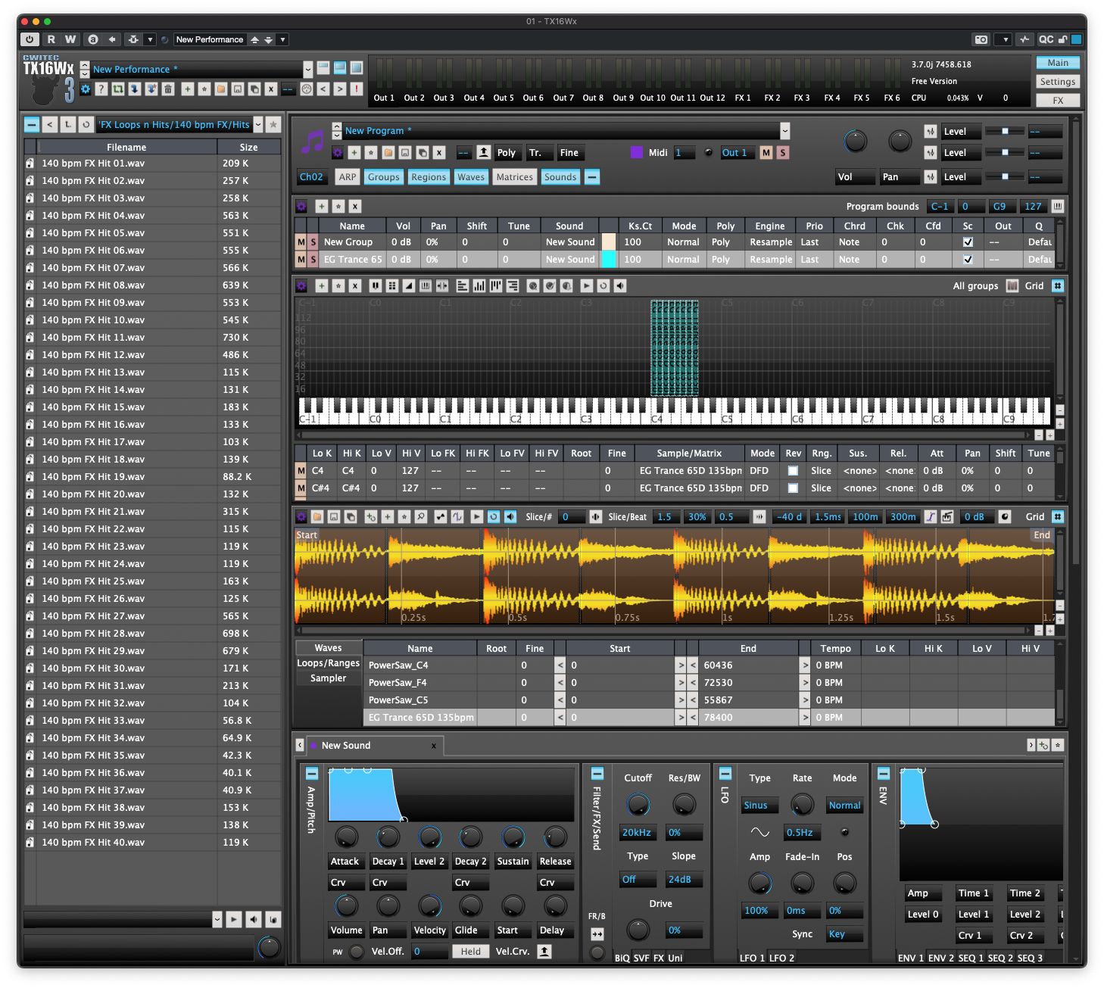Open the program name dropdown arrow

tap(784, 131)
